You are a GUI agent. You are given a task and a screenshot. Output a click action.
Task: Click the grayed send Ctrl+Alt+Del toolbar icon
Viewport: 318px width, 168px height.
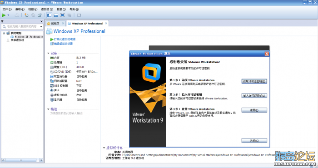point(17,15)
